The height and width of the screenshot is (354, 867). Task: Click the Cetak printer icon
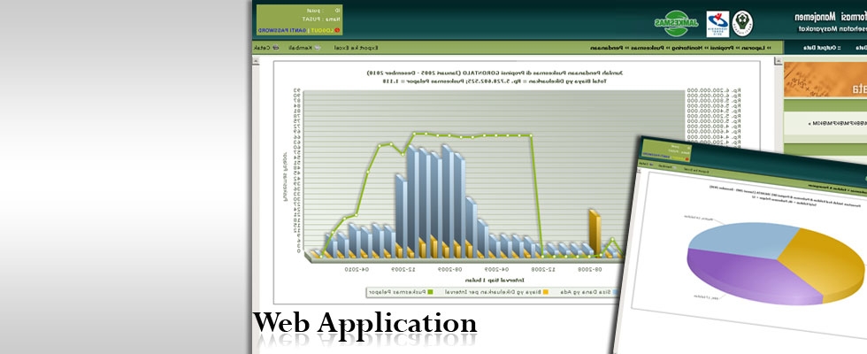pyautogui.click(x=274, y=48)
